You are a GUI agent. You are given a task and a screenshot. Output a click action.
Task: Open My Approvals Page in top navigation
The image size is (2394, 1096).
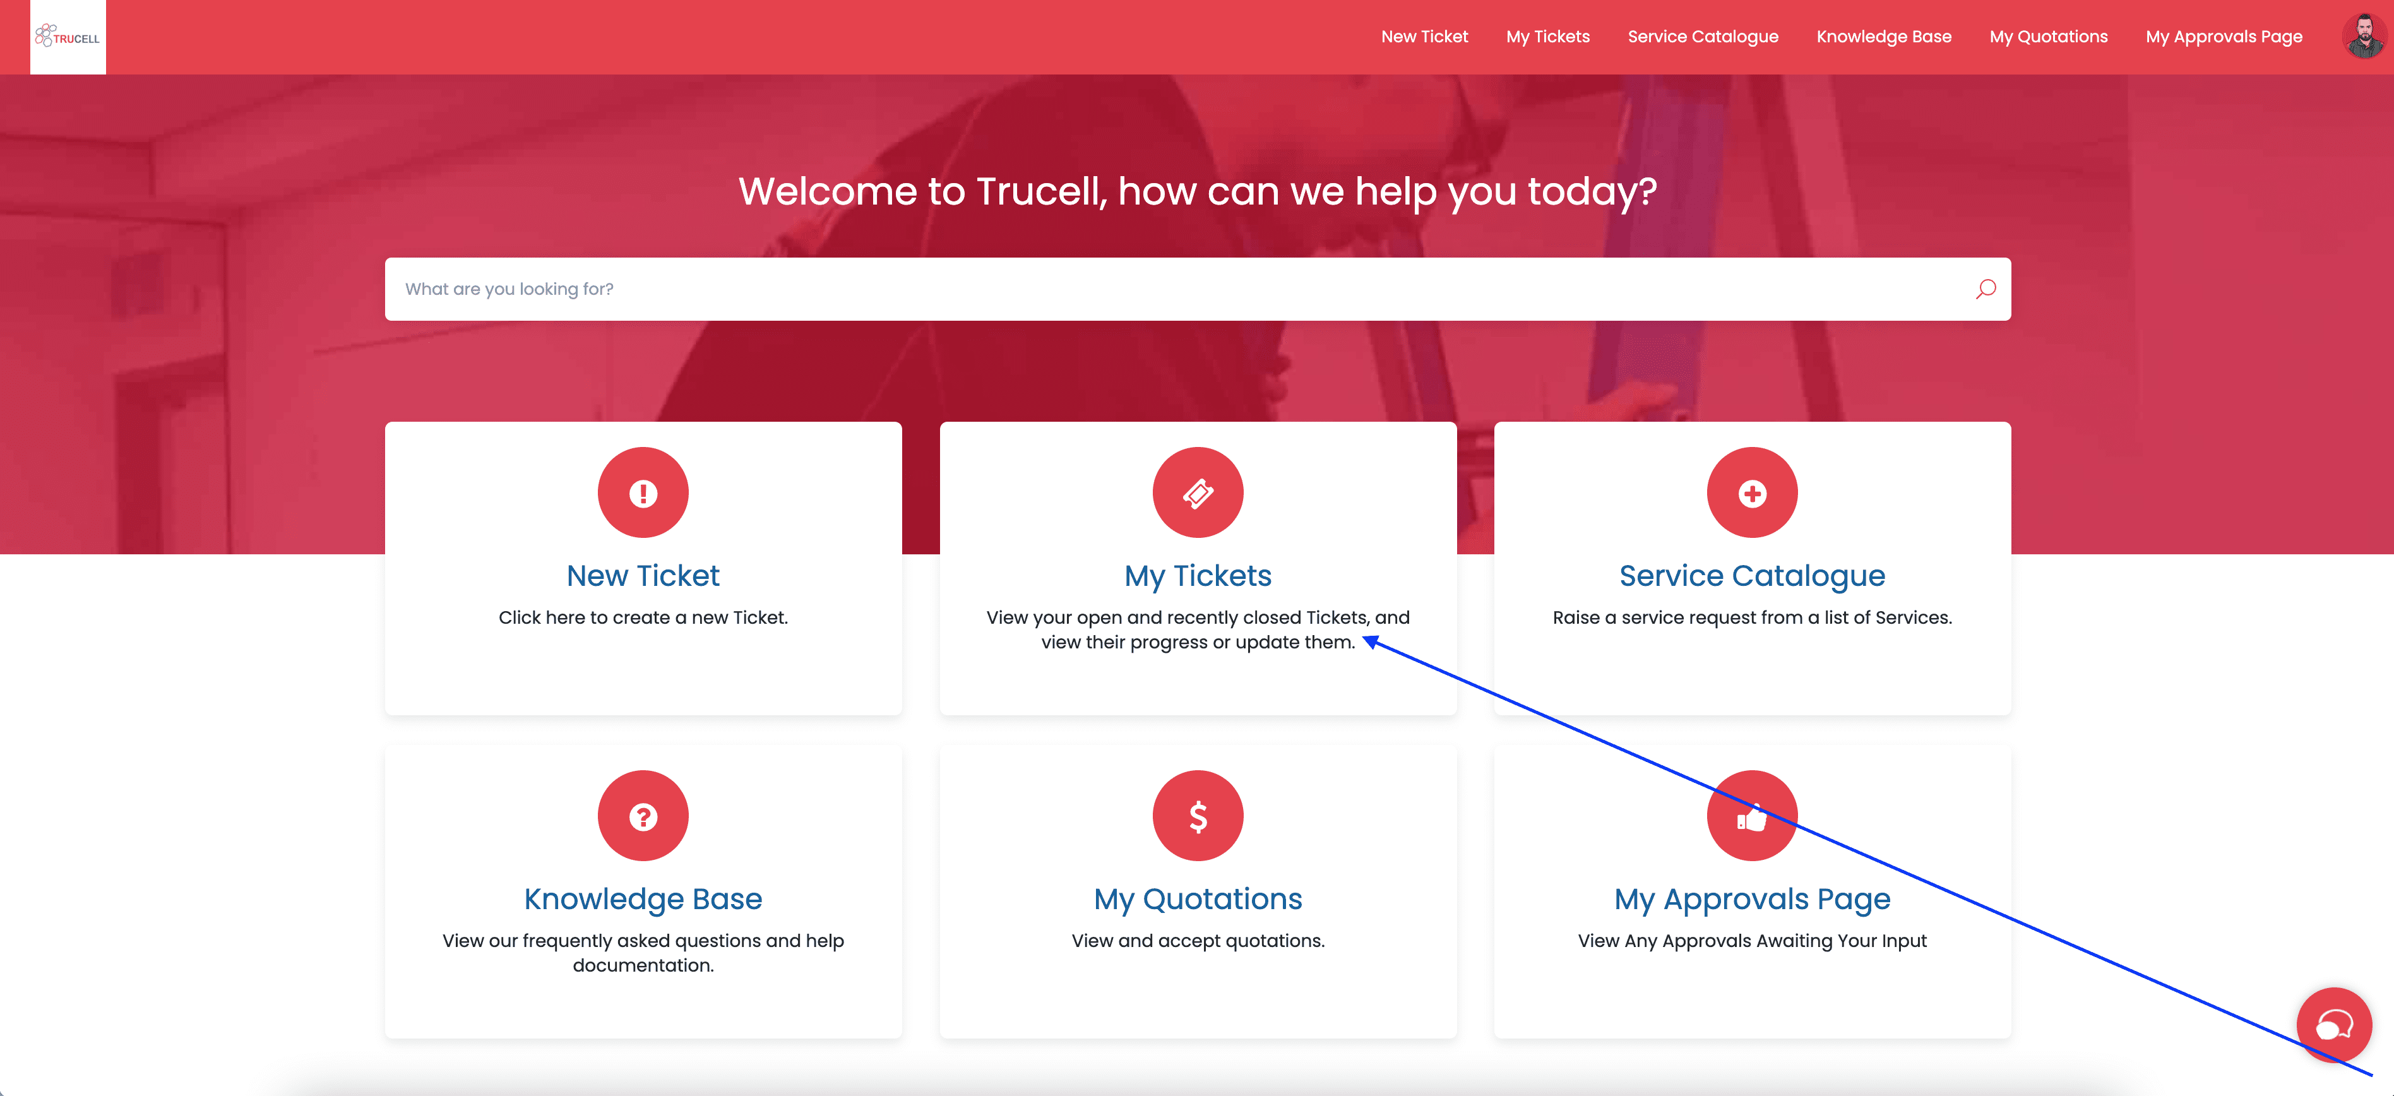2223,37
